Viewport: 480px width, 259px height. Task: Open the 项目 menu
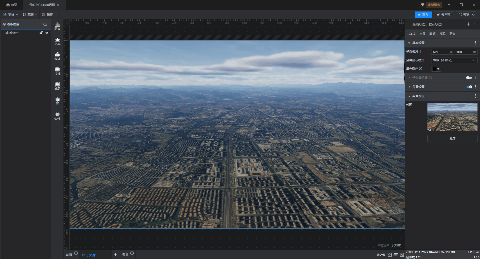(x=11, y=14)
